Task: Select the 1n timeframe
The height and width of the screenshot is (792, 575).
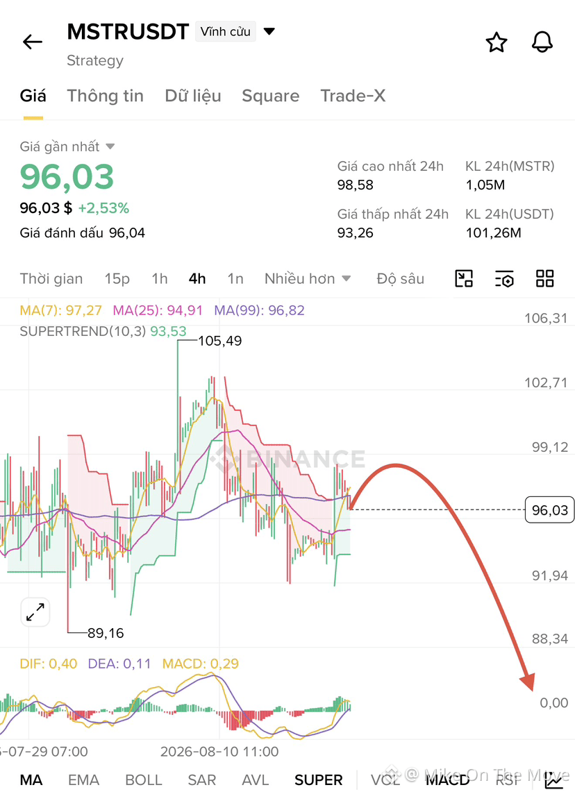Action: pyautogui.click(x=235, y=278)
